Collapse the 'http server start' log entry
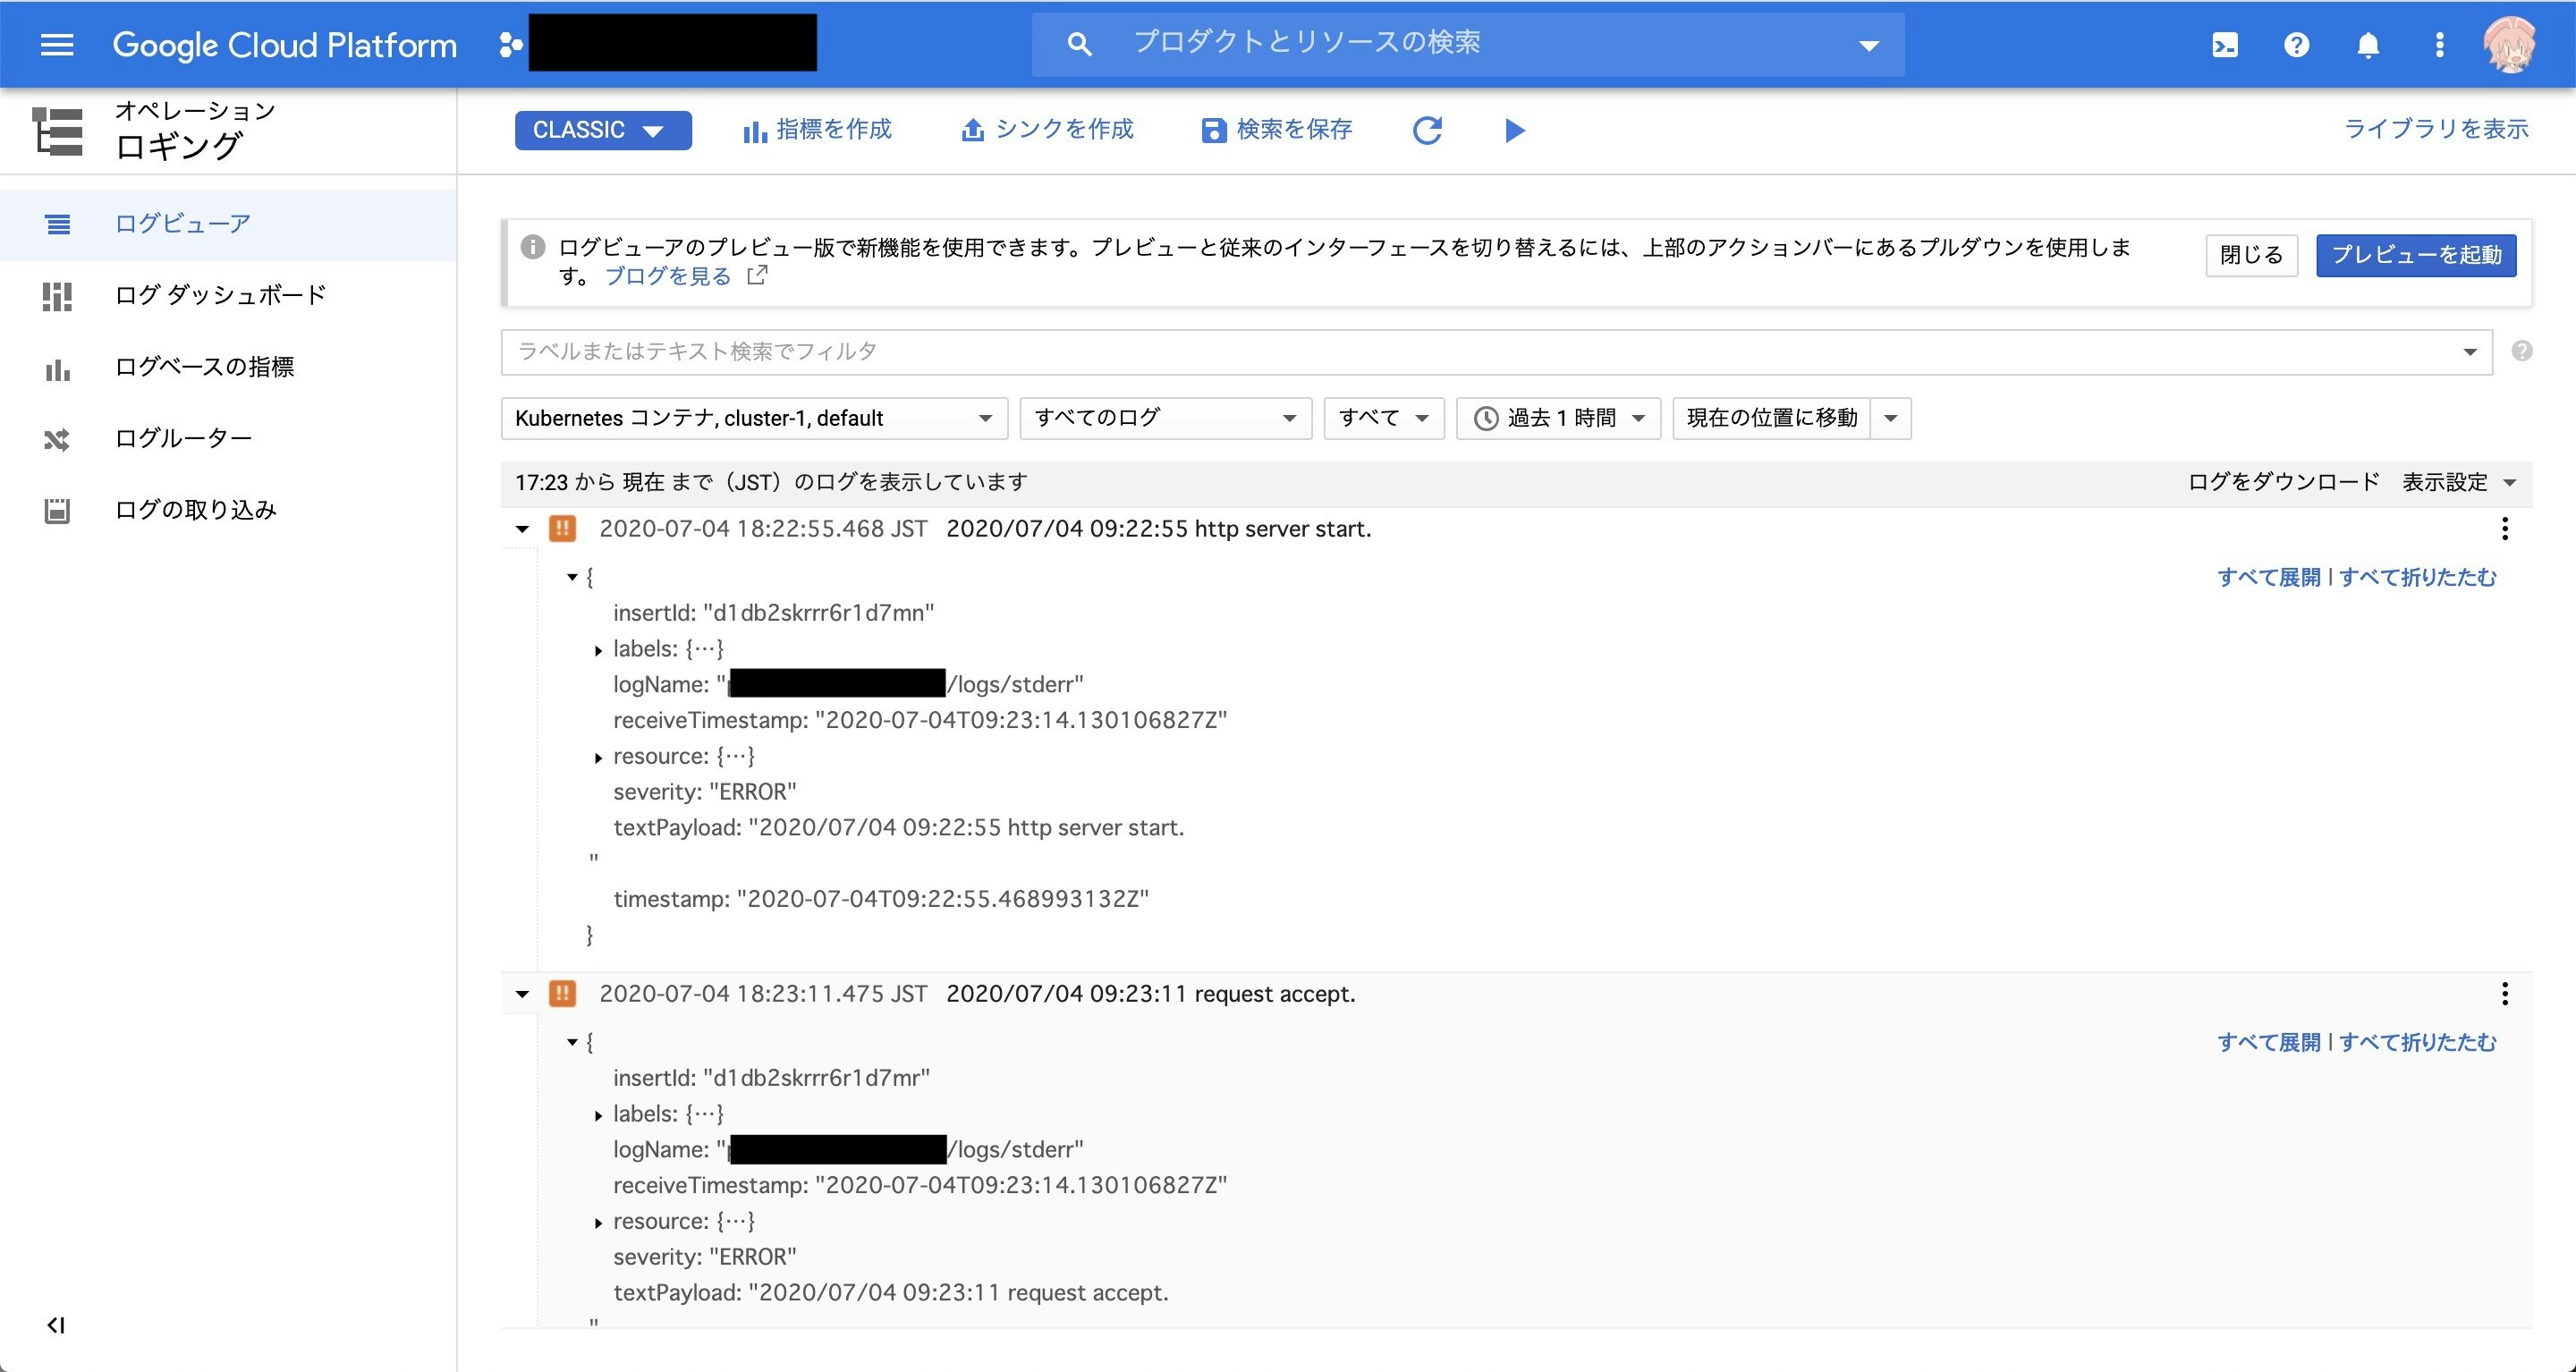 pos(522,529)
